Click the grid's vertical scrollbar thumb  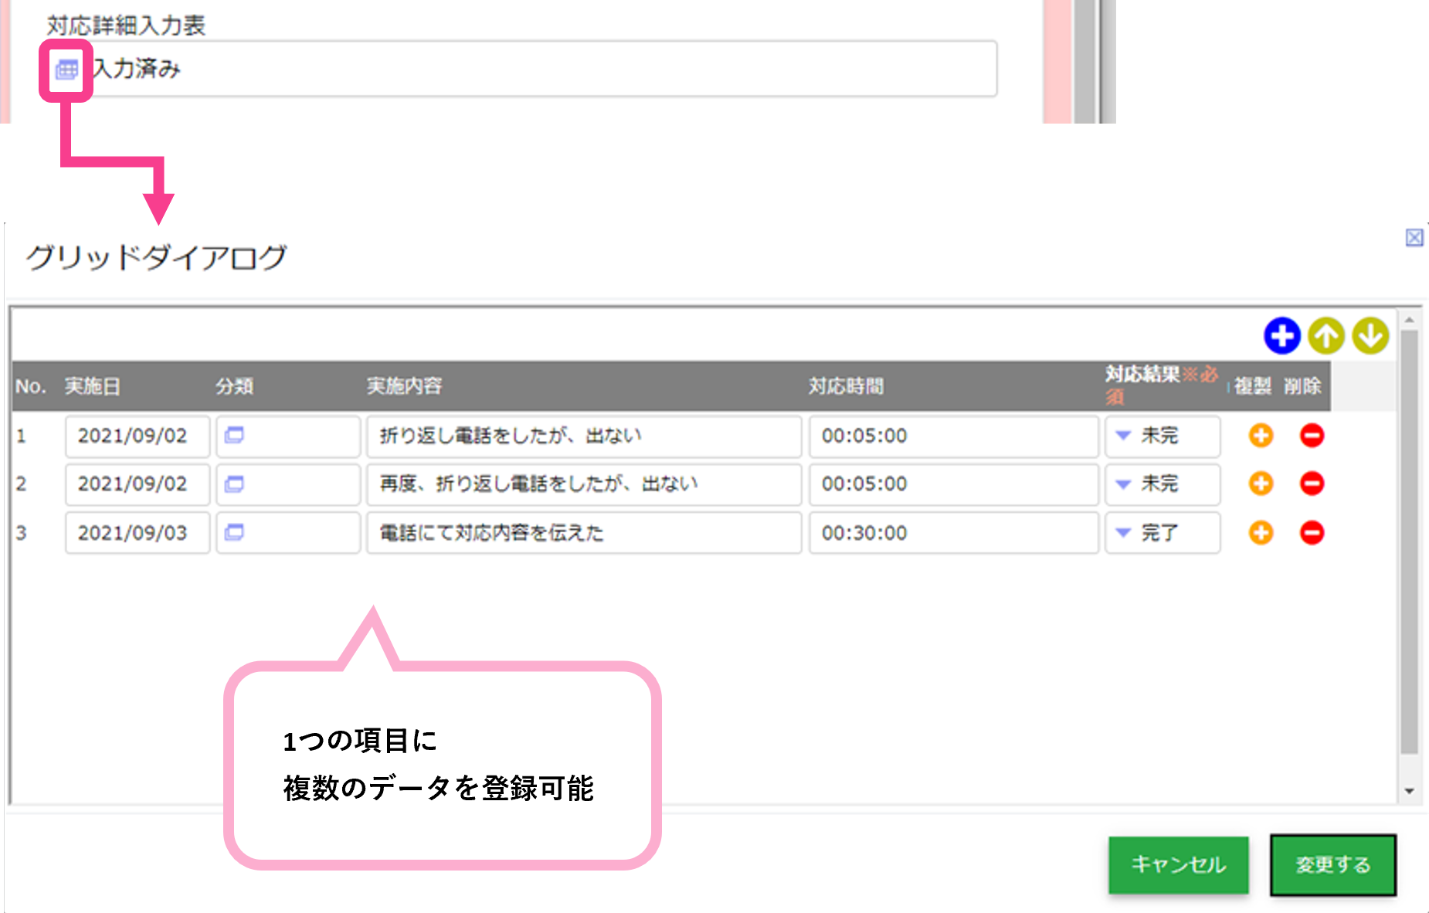(1410, 541)
